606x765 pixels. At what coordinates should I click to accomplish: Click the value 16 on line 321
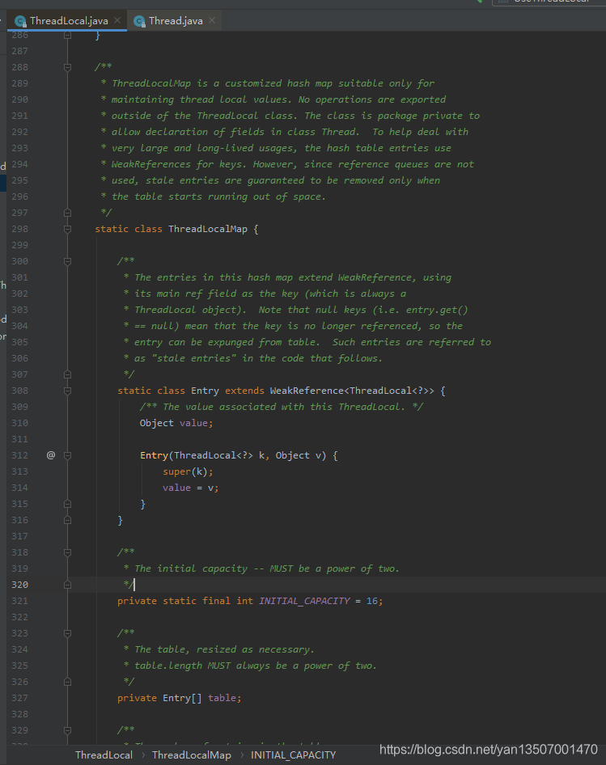click(x=372, y=601)
